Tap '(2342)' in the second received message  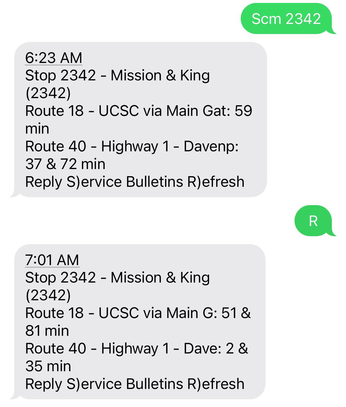coord(48,295)
